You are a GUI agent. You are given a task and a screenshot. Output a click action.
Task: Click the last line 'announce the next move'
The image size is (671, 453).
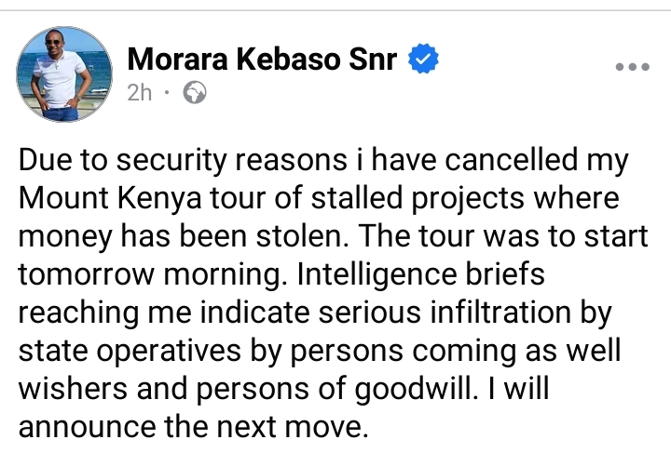point(194,427)
